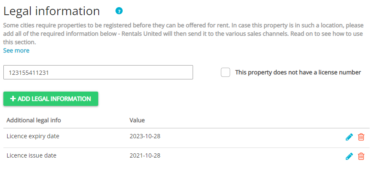The image size is (373, 171).
Task: Click pencil icon for Licence issue date
Action: [349, 156]
